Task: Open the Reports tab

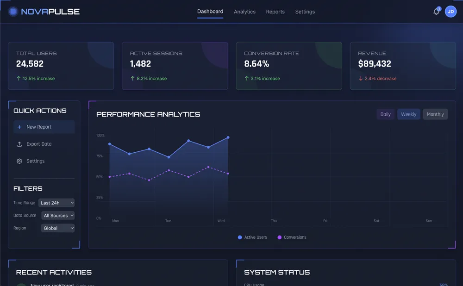Action: pos(275,12)
